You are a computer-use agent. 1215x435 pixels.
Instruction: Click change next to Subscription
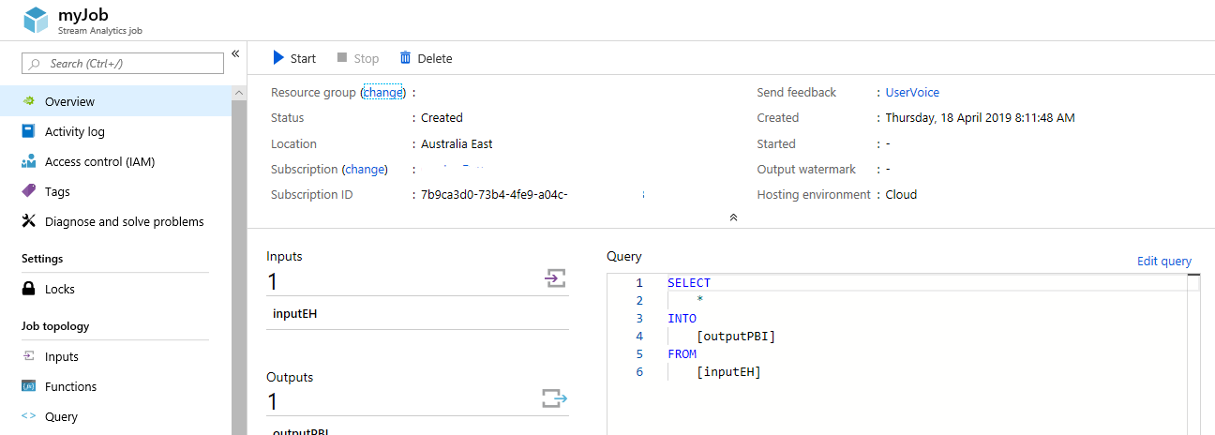pos(365,169)
